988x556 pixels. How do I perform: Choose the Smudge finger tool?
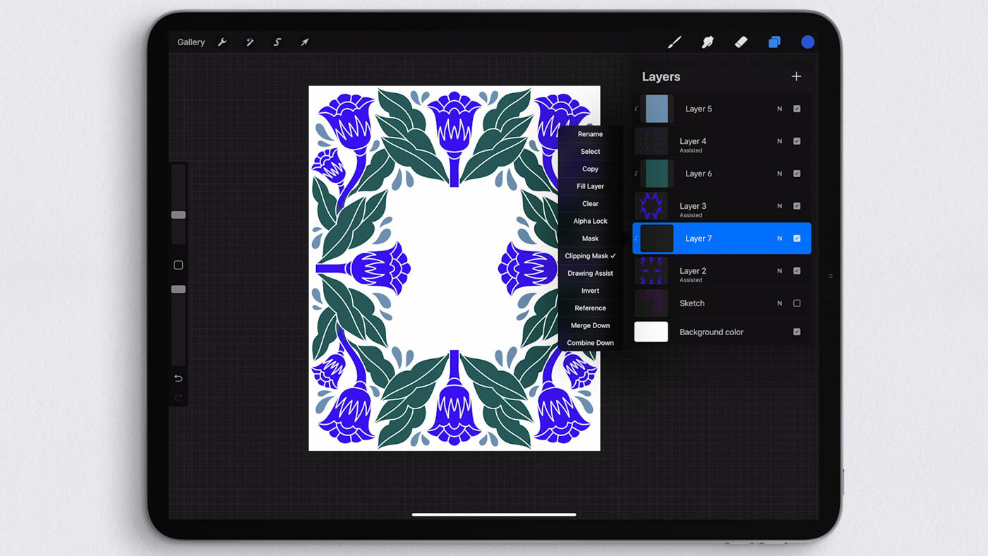[x=708, y=42]
